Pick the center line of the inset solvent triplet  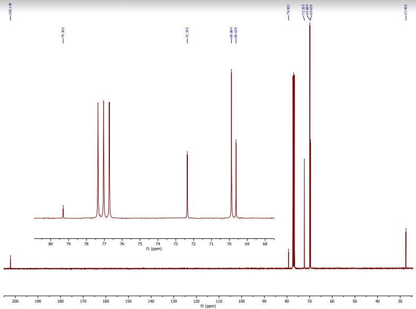[103, 159]
